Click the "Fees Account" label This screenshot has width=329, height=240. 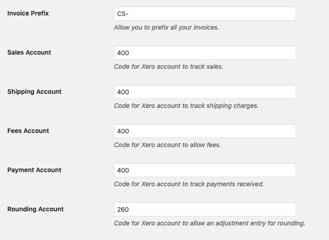click(28, 131)
